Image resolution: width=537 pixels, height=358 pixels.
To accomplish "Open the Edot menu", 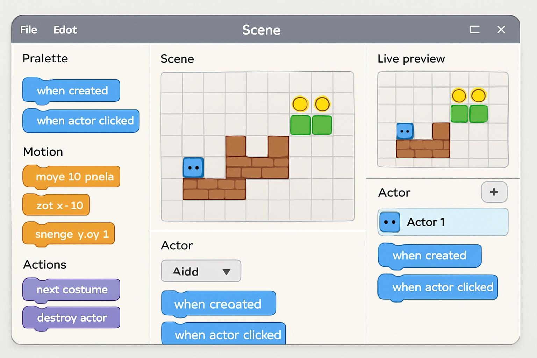I will [65, 30].
